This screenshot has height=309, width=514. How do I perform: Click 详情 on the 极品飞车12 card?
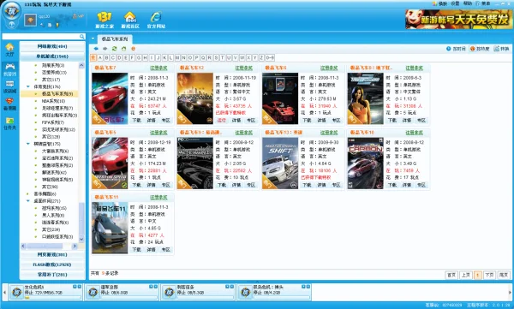[236, 120]
